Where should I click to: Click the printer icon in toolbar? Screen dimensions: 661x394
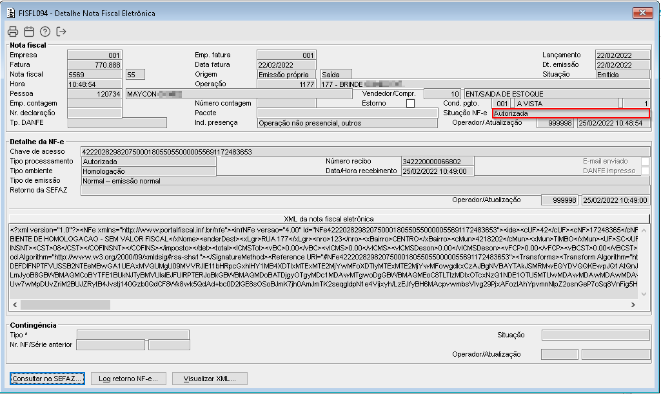[x=13, y=32]
